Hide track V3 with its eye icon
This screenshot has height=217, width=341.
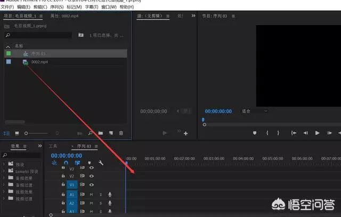[x=92, y=168]
